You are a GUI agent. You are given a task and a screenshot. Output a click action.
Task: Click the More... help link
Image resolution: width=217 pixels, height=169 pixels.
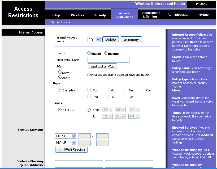click(177, 90)
